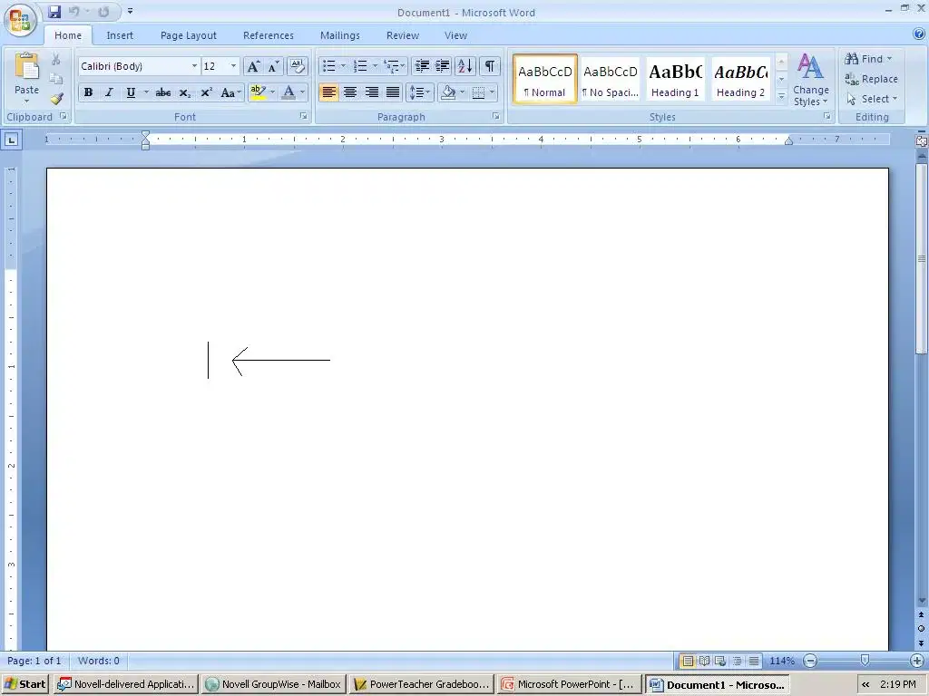
Task: Switch to the Page Layout tab
Action: pos(189,35)
